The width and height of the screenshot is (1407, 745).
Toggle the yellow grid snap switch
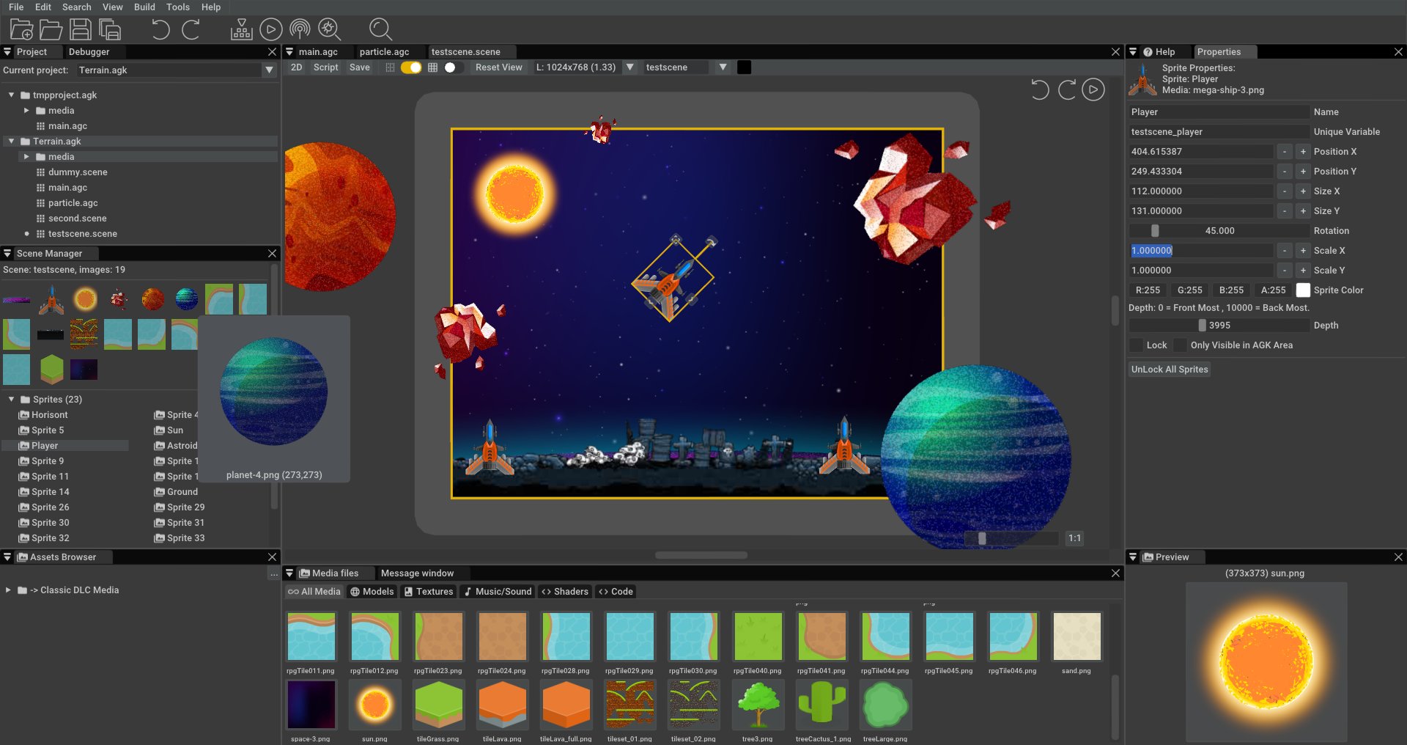point(409,67)
